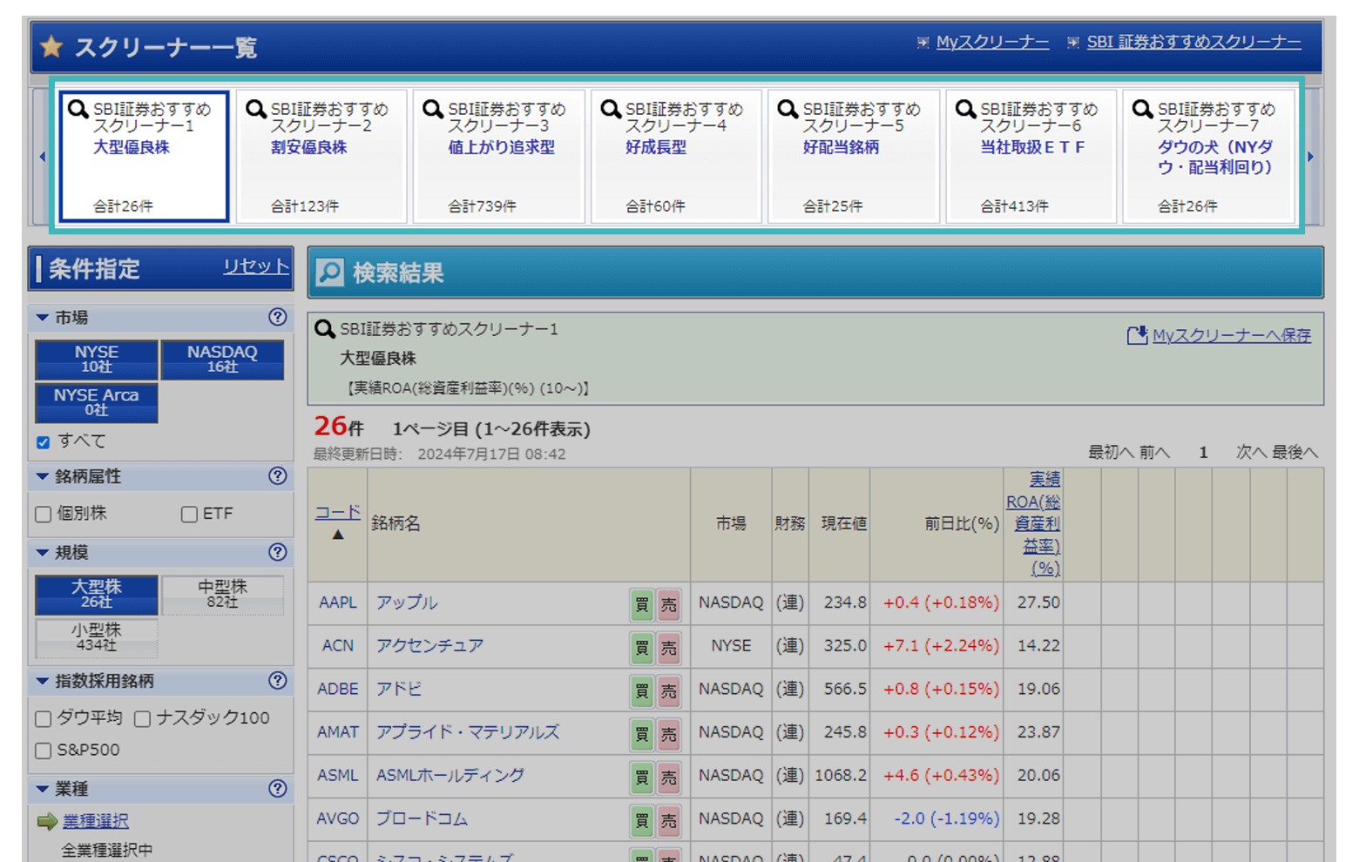Collapse the 業種 section

(42, 789)
